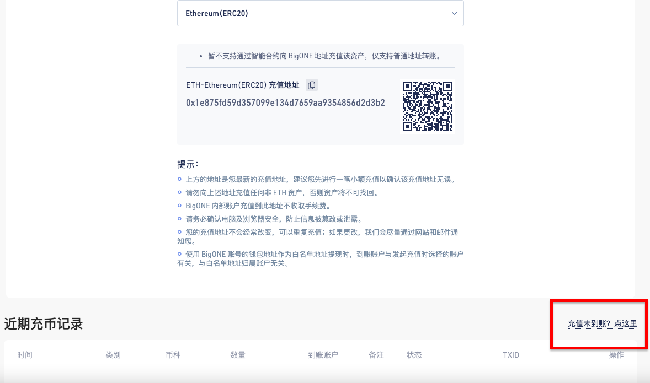This screenshot has height=383, width=650.
Task: Click the 币种 column header
Action: (x=173, y=355)
